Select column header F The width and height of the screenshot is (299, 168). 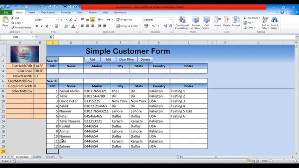(121, 42)
